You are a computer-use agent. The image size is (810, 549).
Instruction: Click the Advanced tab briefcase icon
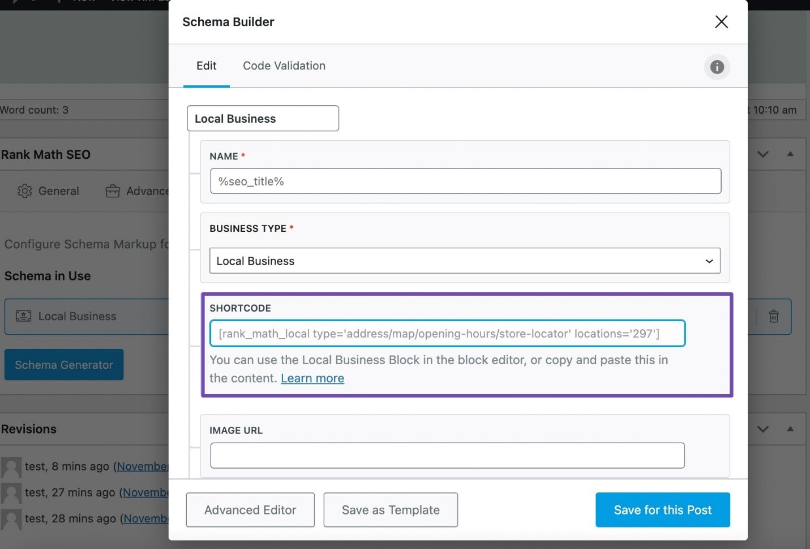click(113, 191)
